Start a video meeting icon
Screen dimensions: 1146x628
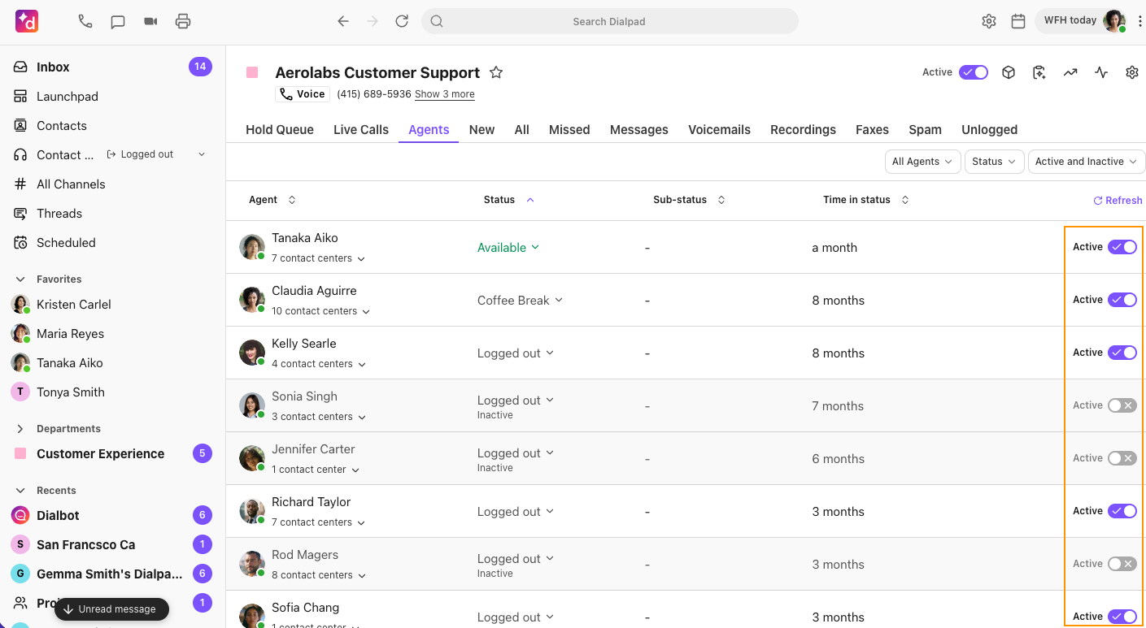[150, 21]
